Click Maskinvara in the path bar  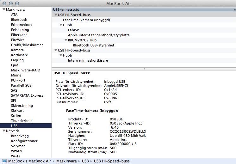click(66, 161)
